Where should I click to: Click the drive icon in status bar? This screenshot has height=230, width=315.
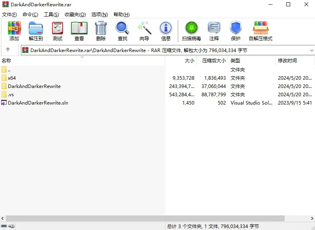click(x=4, y=226)
